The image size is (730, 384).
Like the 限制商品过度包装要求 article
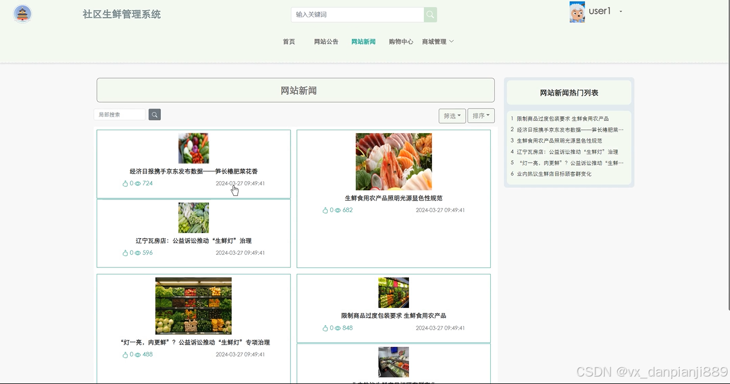coord(326,328)
